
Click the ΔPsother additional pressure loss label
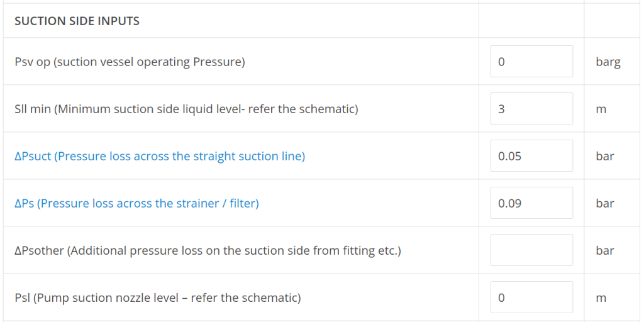click(x=208, y=251)
